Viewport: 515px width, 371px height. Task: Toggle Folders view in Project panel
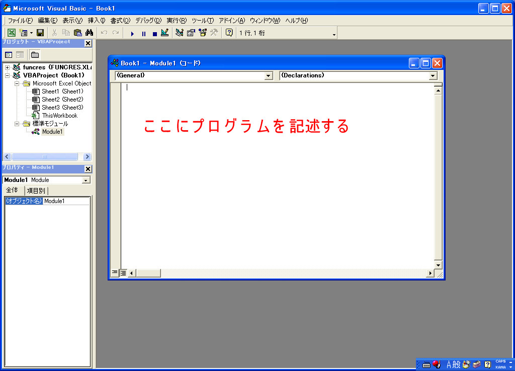pos(35,55)
